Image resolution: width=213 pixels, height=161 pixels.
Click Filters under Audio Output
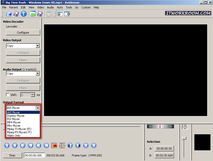(23, 88)
